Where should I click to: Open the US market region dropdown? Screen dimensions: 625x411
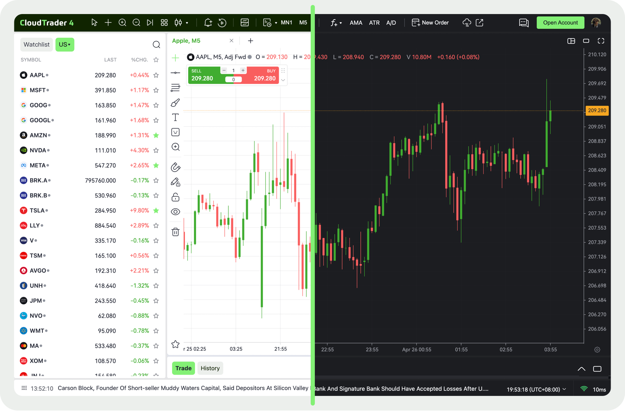coord(65,44)
